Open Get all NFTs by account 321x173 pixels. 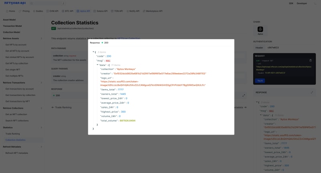tap(17, 51)
